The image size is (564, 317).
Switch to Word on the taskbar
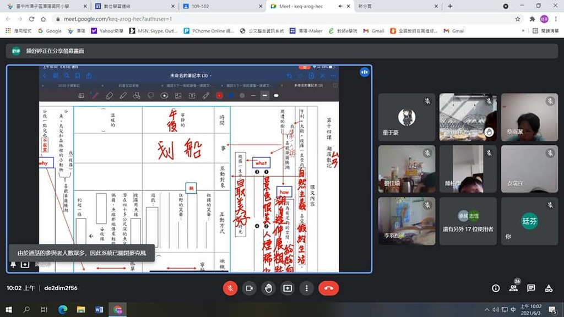(x=99, y=309)
